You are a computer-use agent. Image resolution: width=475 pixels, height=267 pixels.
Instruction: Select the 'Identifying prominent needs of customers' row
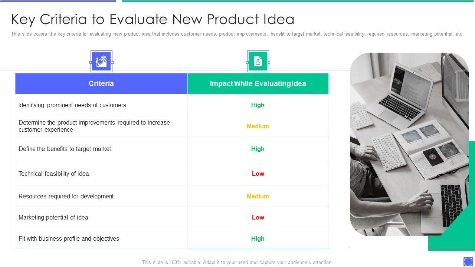coord(72,105)
